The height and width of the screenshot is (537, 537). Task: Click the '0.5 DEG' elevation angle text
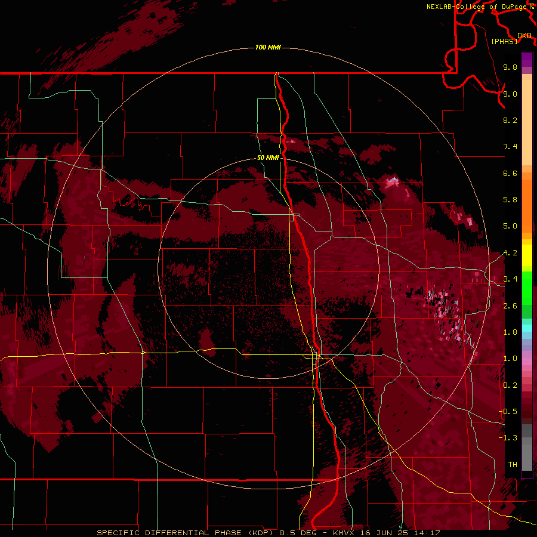(298, 533)
